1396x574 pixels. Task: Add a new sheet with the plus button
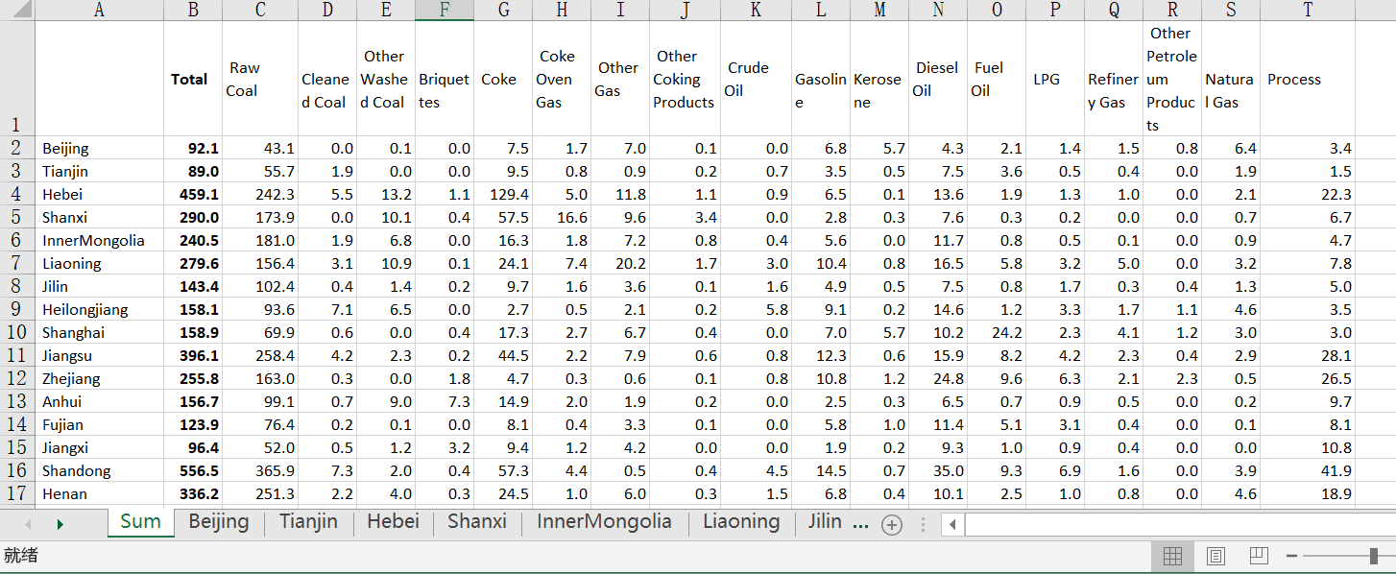click(x=892, y=525)
